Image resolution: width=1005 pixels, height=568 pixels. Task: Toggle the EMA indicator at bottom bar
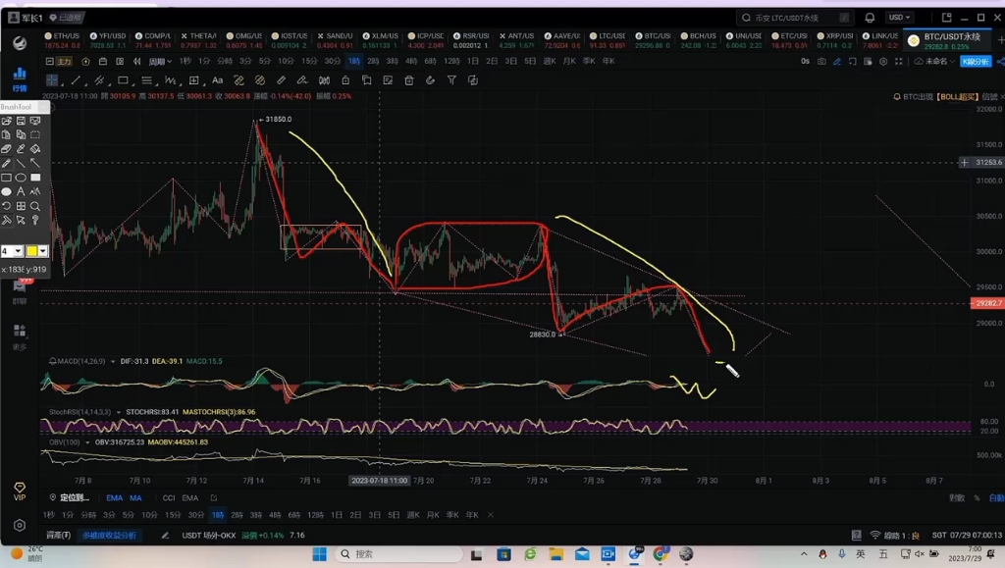(x=114, y=498)
